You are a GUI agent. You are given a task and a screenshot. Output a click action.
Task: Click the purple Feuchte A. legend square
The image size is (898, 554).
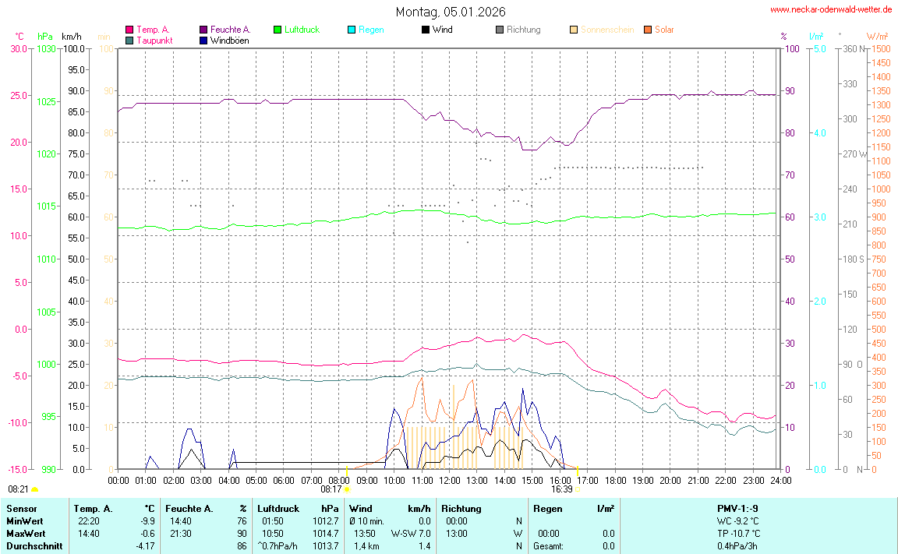(203, 30)
